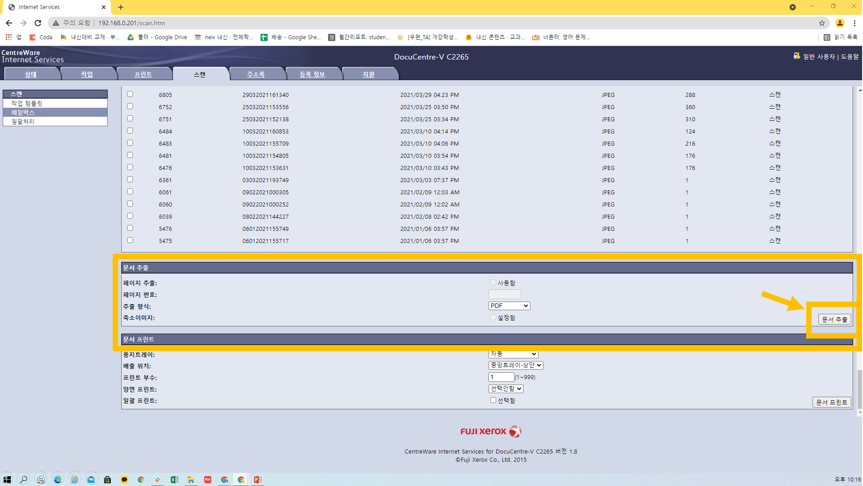Image resolution: width=863 pixels, height=486 pixels.
Task: Click the browser forward arrow
Action: 23,23
